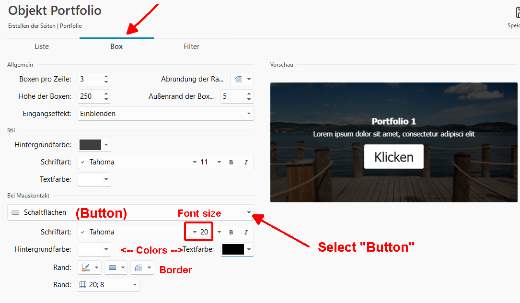The height and width of the screenshot is (303, 520).
Task: Toggle italic in the Stil font row
Action: click(x=246, y=162)
